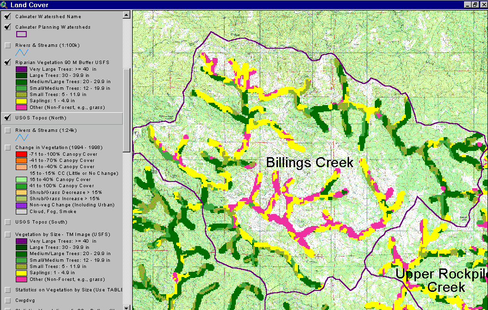
Task: Click the 'Cloud, Fog, Smoke' legend text
Action: (53, 211)
